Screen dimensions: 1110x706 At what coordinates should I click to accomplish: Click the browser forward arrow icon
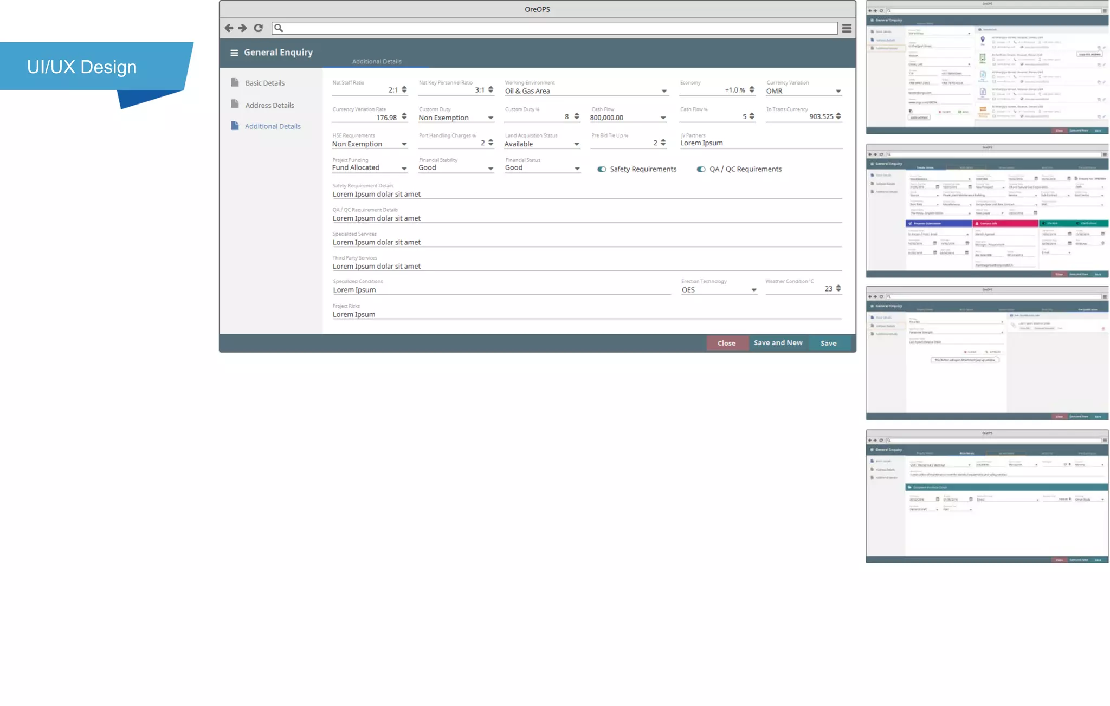pyautogui.click(x=243, y=28)
